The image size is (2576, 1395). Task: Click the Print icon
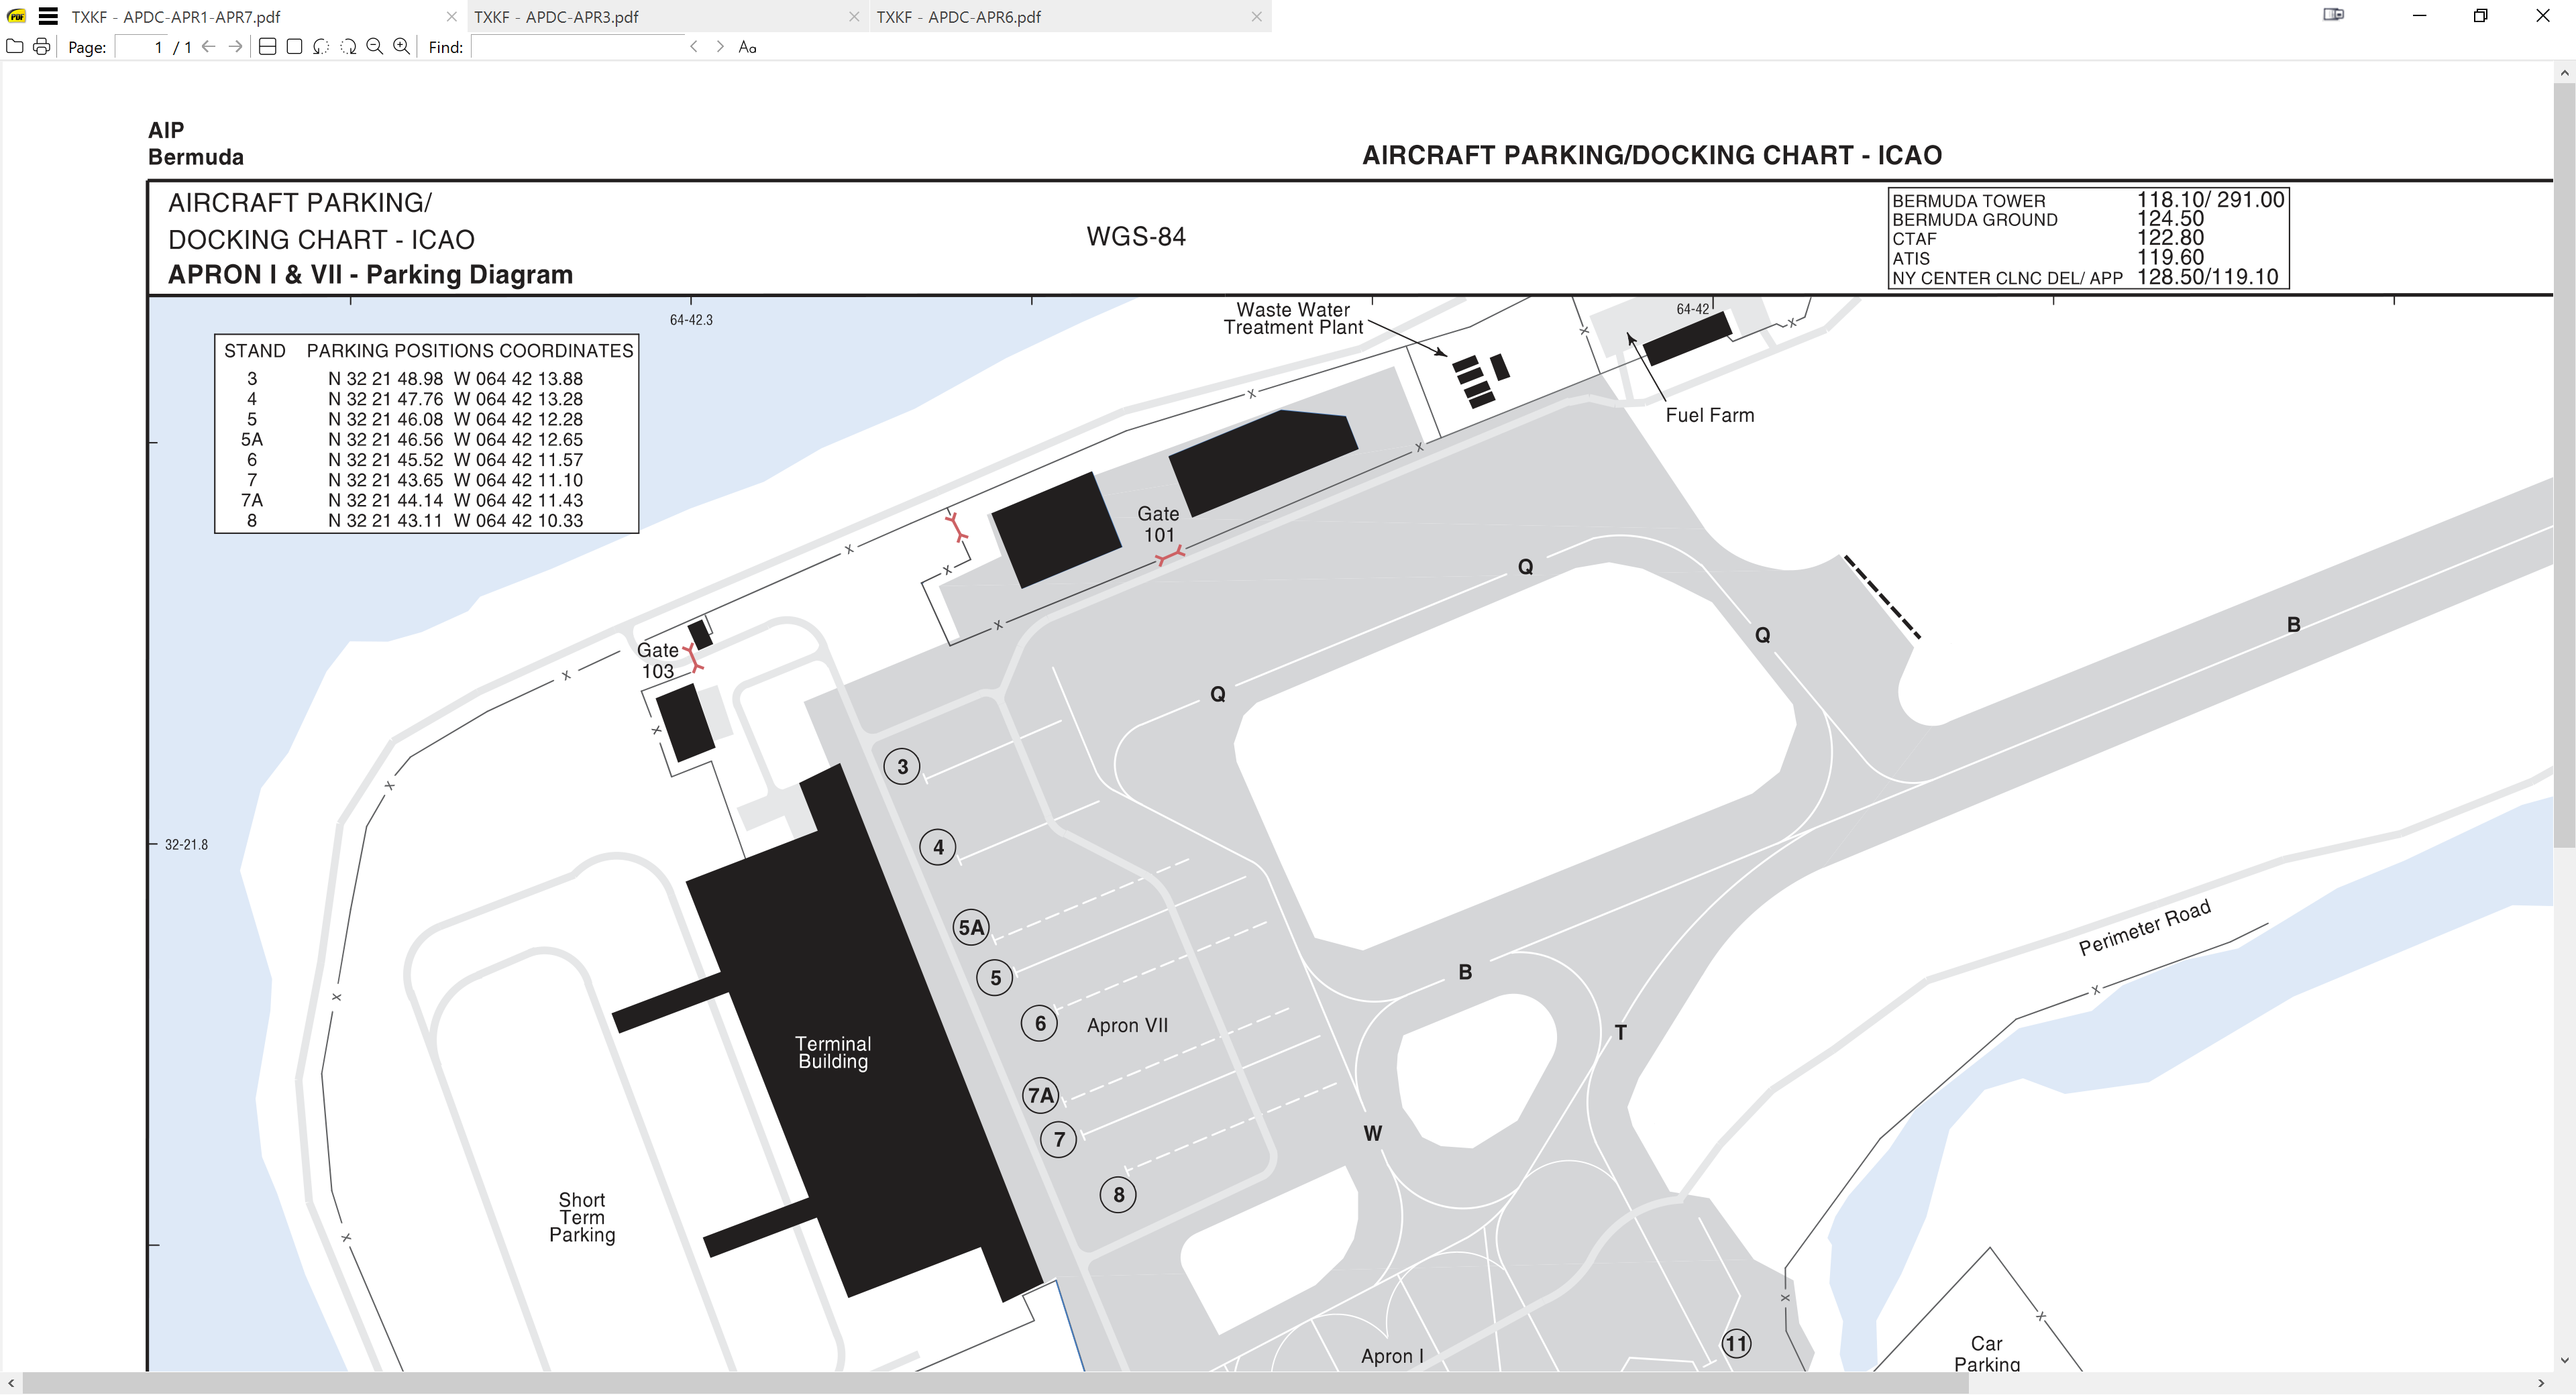(42, 46)
